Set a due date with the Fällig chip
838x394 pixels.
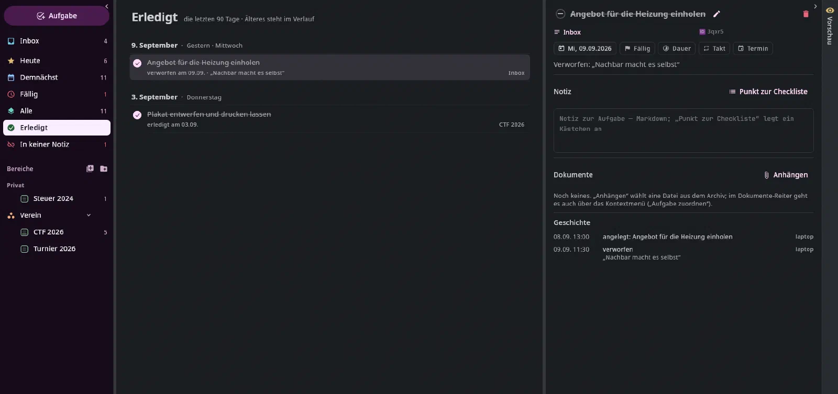point(637,49)
